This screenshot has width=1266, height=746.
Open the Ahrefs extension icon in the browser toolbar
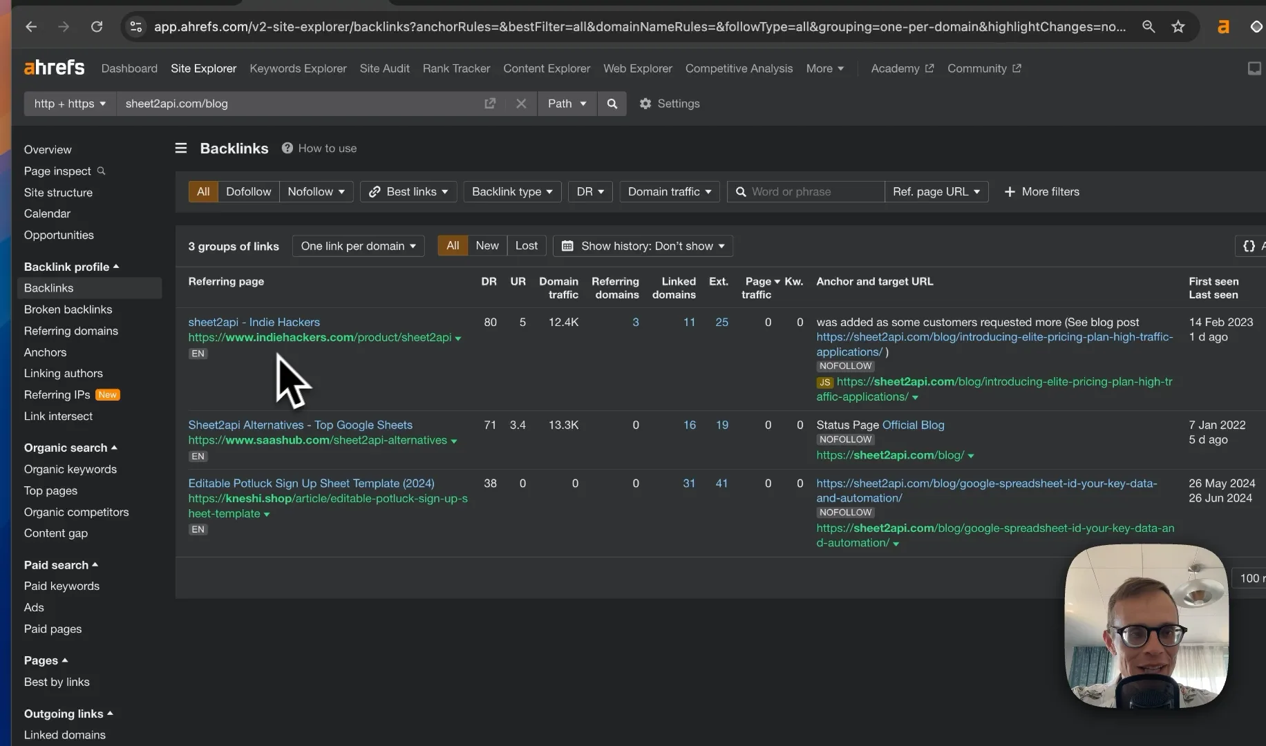[1223, 26]
